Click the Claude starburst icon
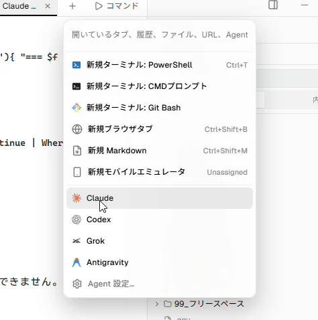This screenshot has width=318, height=320. (76, 198)
